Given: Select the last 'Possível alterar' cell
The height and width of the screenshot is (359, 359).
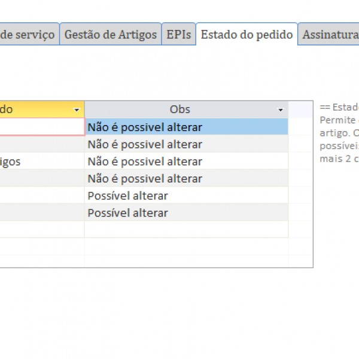Looking at the screenshot, I should pos(186,213).
